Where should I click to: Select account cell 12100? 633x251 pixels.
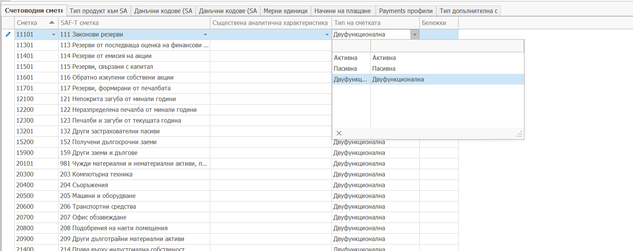[x=36, y=99]
